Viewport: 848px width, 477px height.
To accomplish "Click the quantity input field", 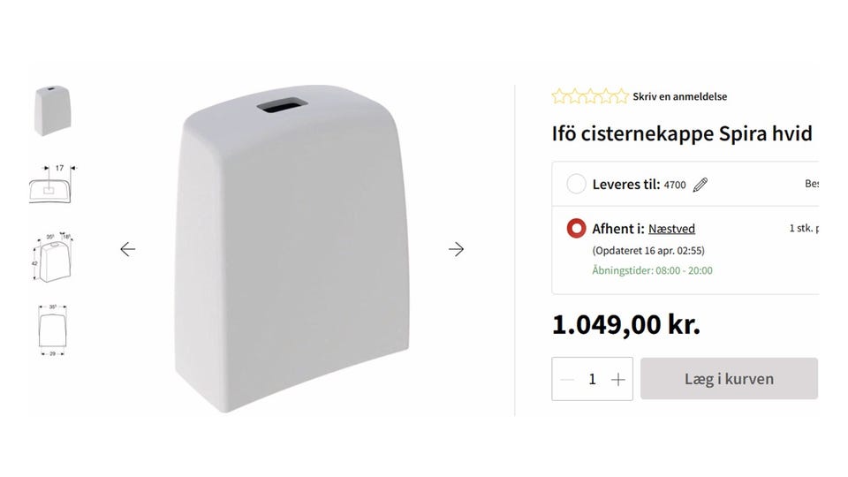I will point(592,379).
